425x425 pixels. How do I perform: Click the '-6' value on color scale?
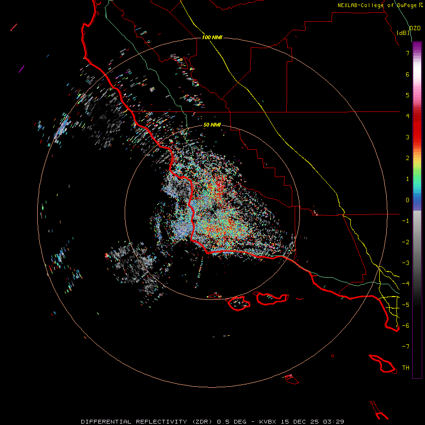(406, 326)
